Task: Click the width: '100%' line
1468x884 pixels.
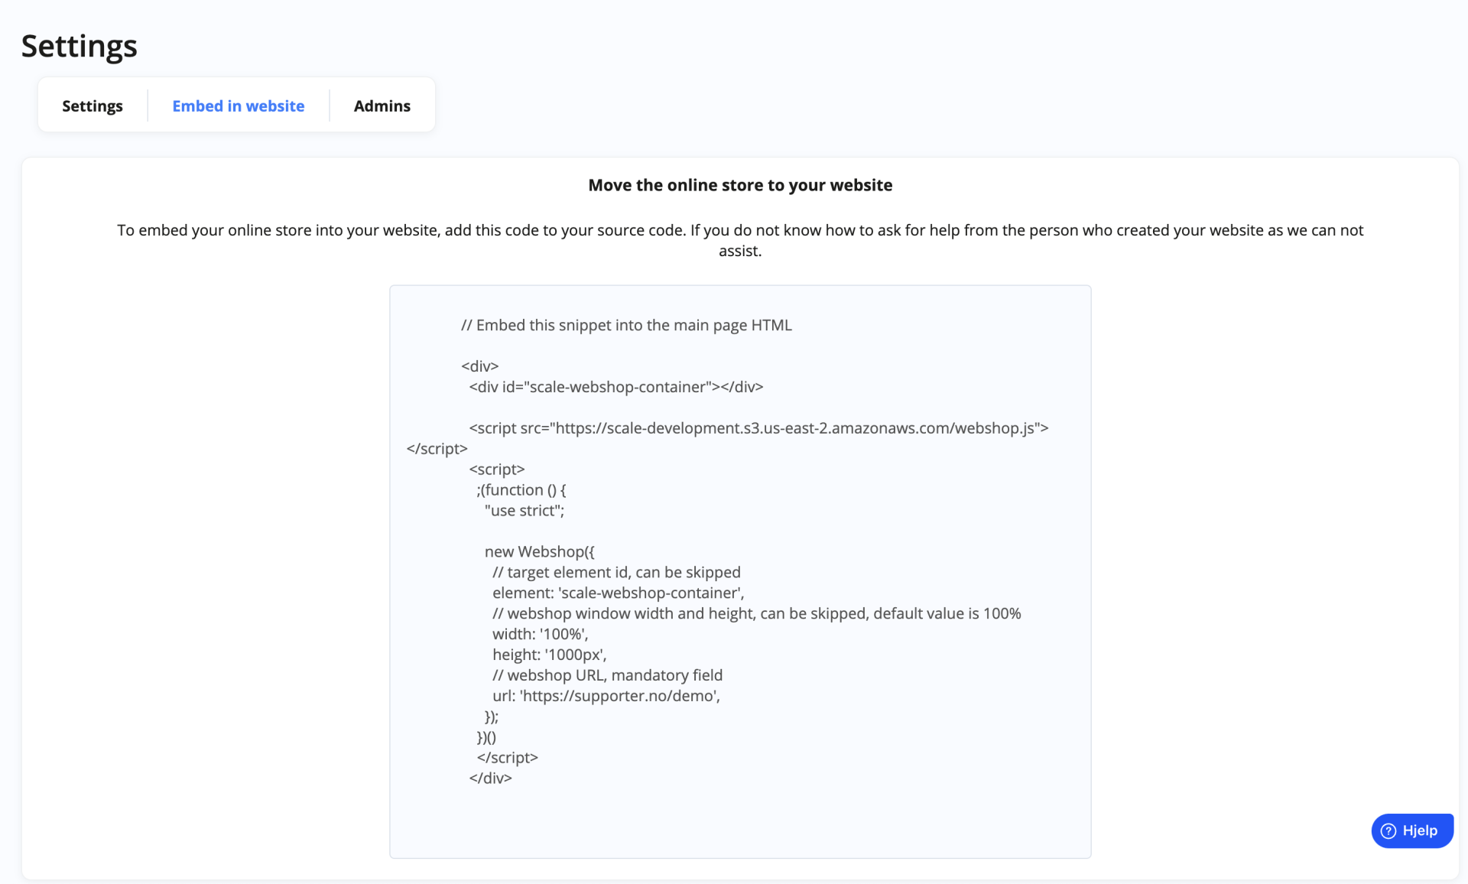Action: coord(541,635)
